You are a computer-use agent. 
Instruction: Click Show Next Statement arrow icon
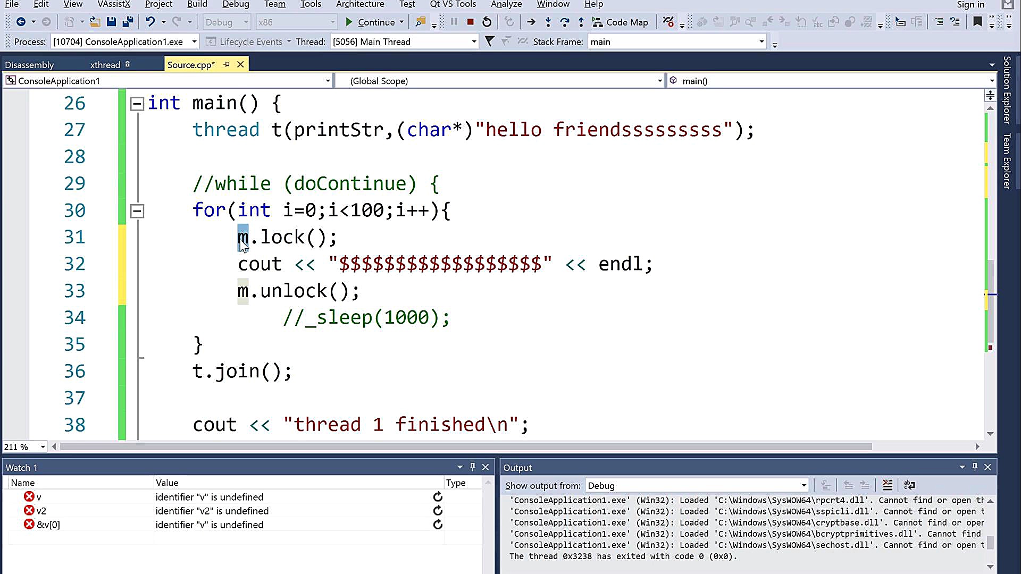(x=531, y=22)
